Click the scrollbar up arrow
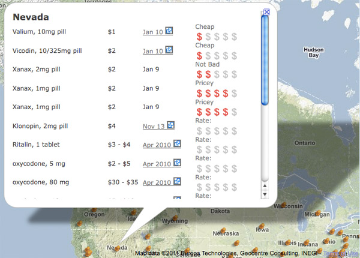Viewport: 360px width, 258px height. click(265, 185)
